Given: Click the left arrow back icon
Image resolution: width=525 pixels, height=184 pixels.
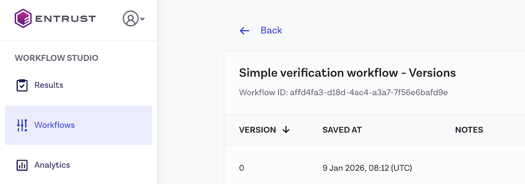Looking at the screenshot, I should click(x=244, y=31).
